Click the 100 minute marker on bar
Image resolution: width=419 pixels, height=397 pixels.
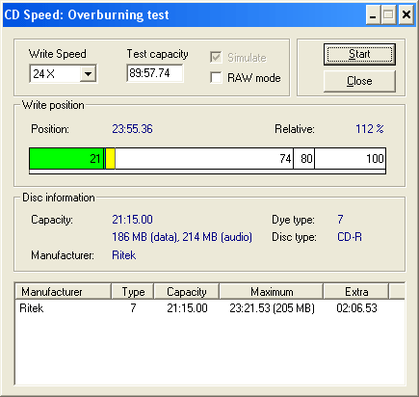click(x=375, y=159)
